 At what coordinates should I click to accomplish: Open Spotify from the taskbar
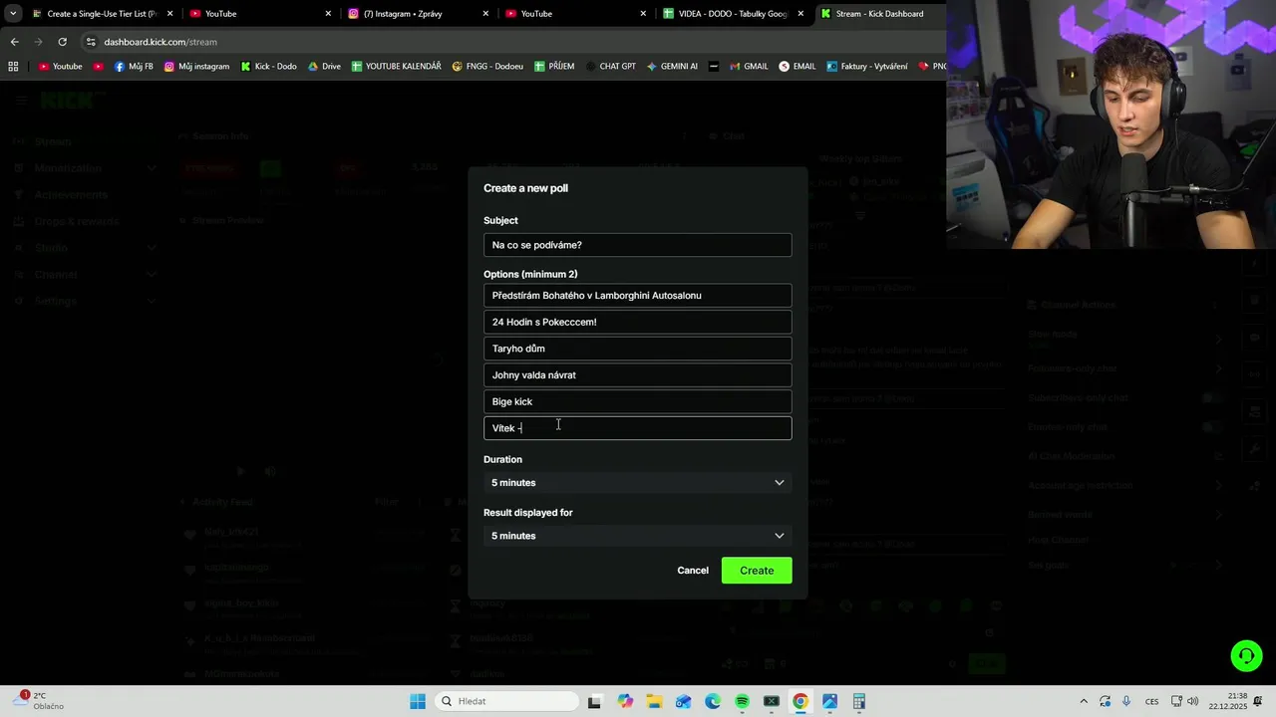coord(742,701)
